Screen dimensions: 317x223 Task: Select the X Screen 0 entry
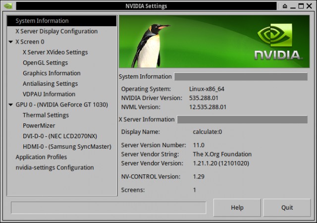pos(30,42)
